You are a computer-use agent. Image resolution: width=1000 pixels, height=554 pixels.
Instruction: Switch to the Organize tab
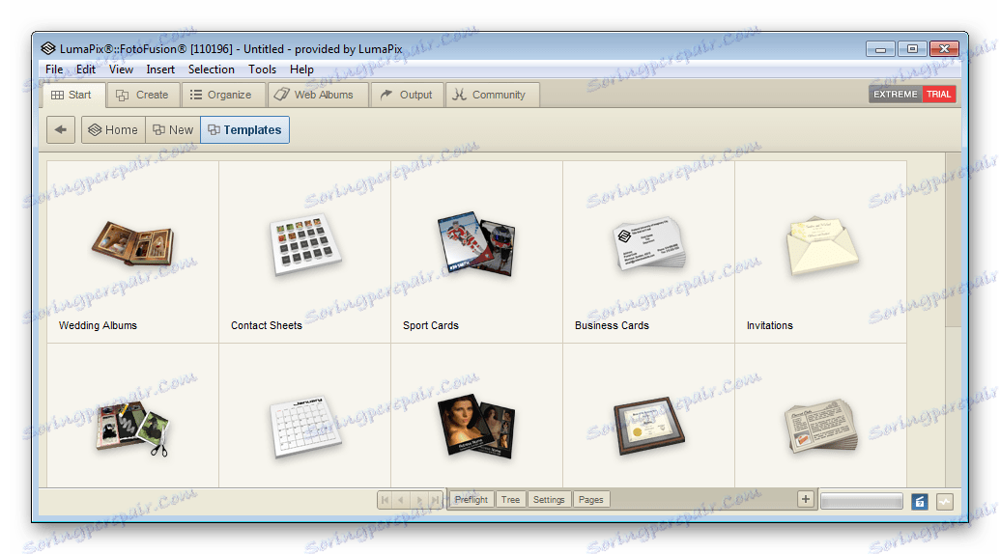click(222, 95)
